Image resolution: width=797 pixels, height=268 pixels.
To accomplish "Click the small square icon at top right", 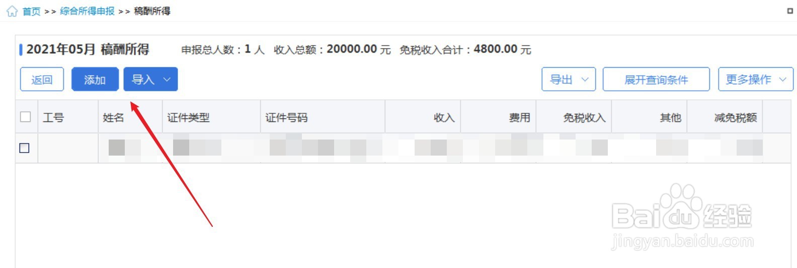I will (x=790, y=11).
